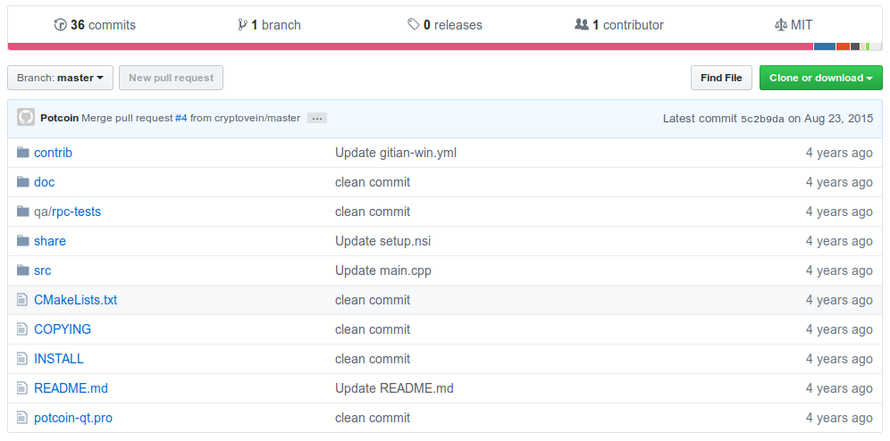
Task: Click the doc folder icon
Action: pyautogui.click(x=22, y=182)
